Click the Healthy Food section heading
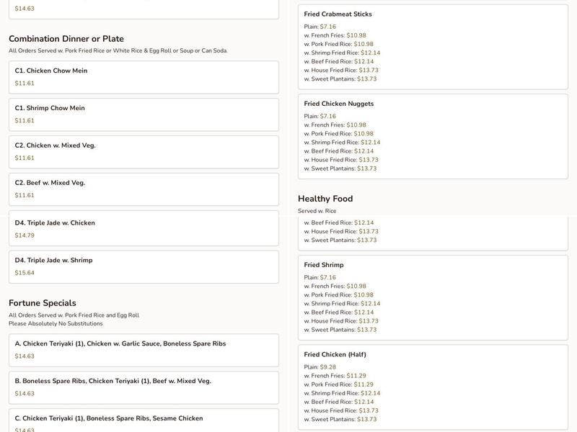 [325, 199]
